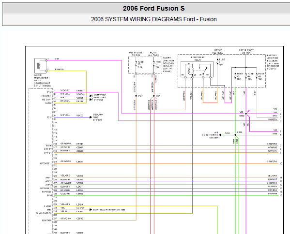Click the "FUSE 2 40A" label

pos(222,62)
